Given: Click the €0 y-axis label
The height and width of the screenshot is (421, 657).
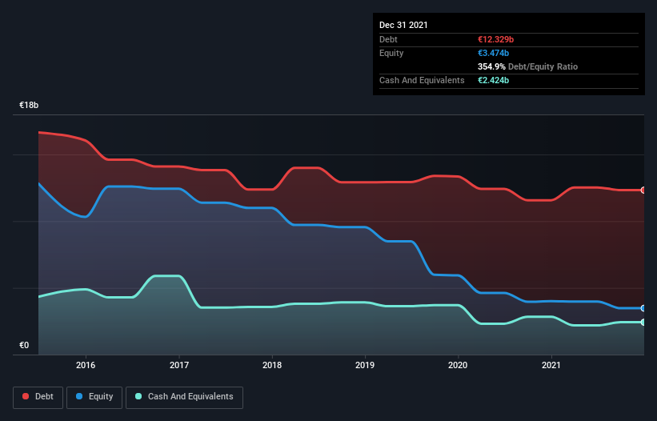Looking at the screenshot, I should [x=24, y=345].
